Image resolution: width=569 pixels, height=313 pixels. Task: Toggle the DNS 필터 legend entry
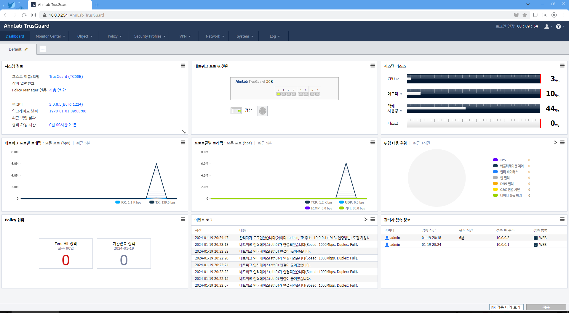pos(503,184)
